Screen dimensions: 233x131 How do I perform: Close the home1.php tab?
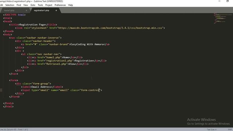(x=26, y=11)
